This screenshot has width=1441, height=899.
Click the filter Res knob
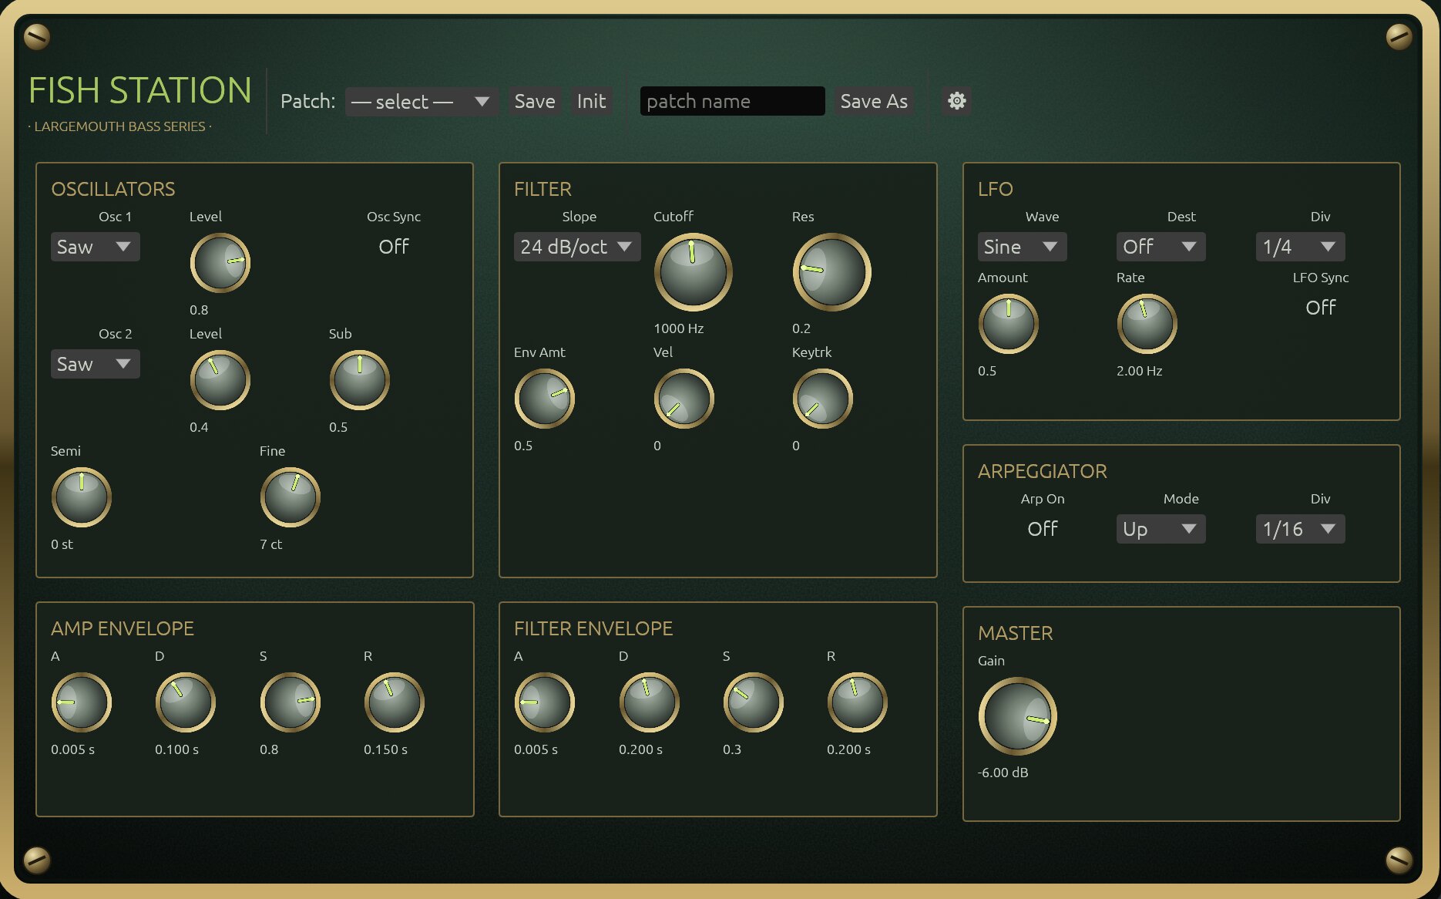coord(831,272)
